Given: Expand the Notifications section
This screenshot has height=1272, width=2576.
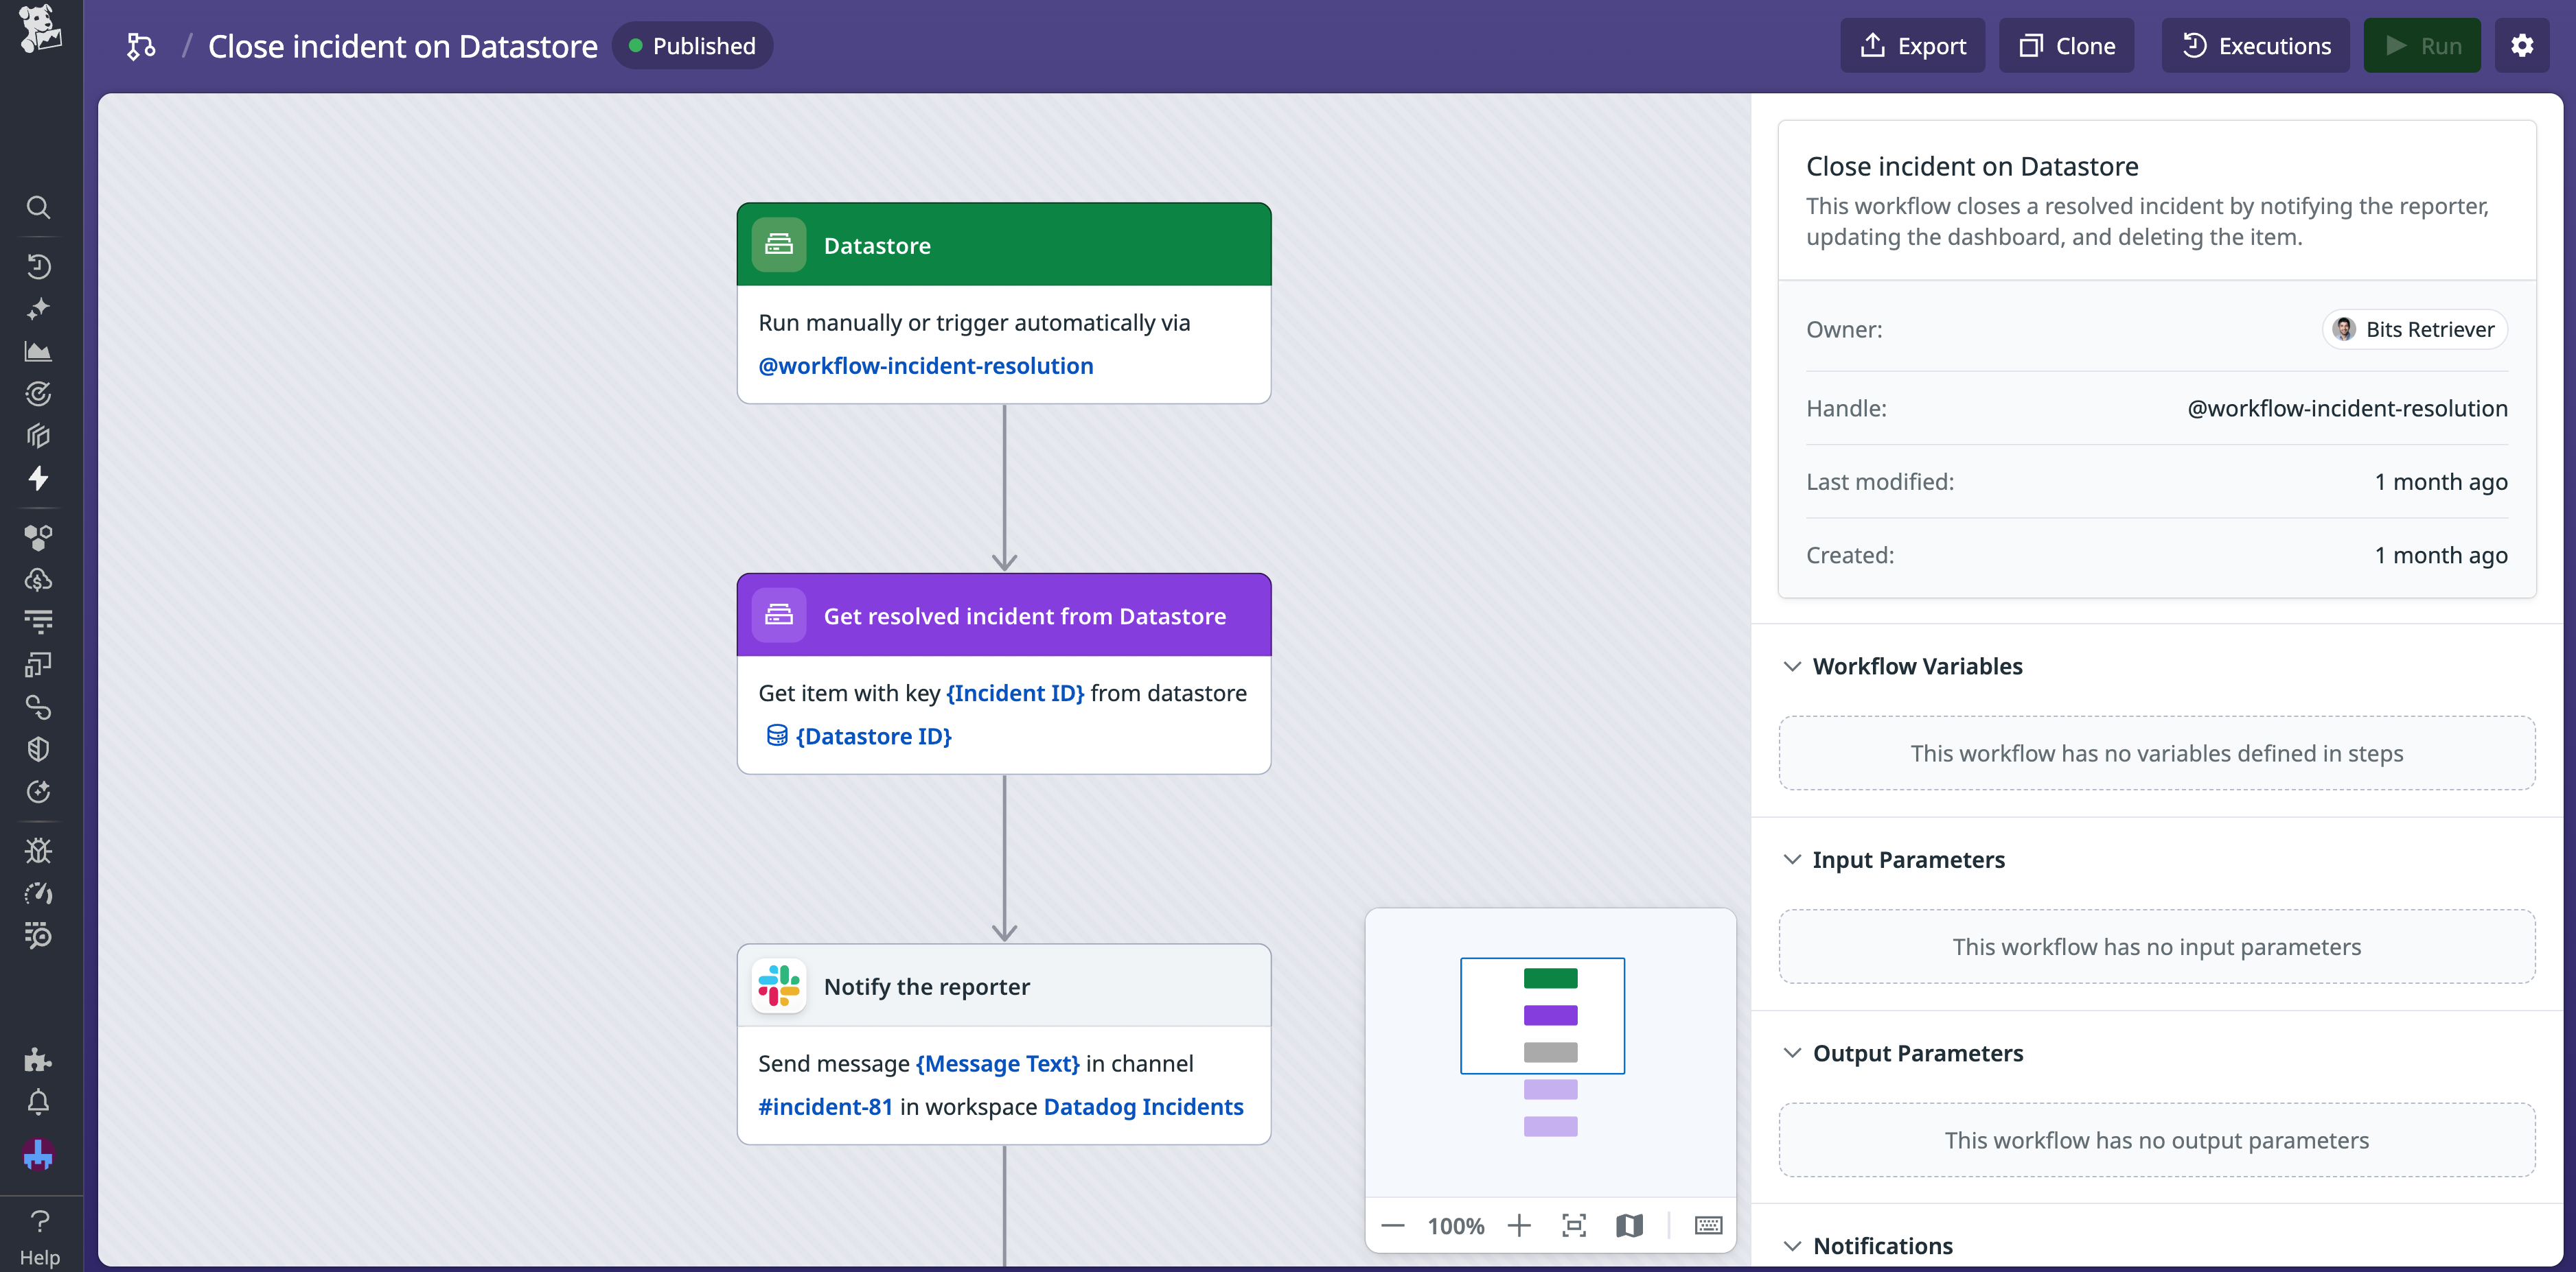Looking at the screenshot, I should click(x=1792, y=1245).
